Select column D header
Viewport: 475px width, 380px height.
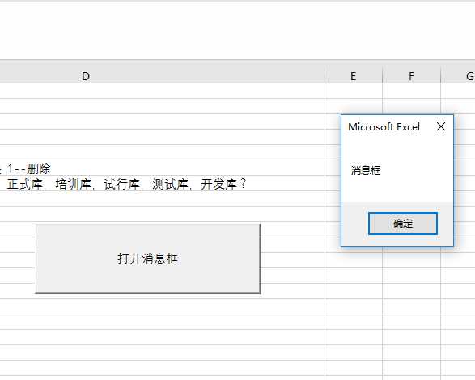(x=162, y=76)
